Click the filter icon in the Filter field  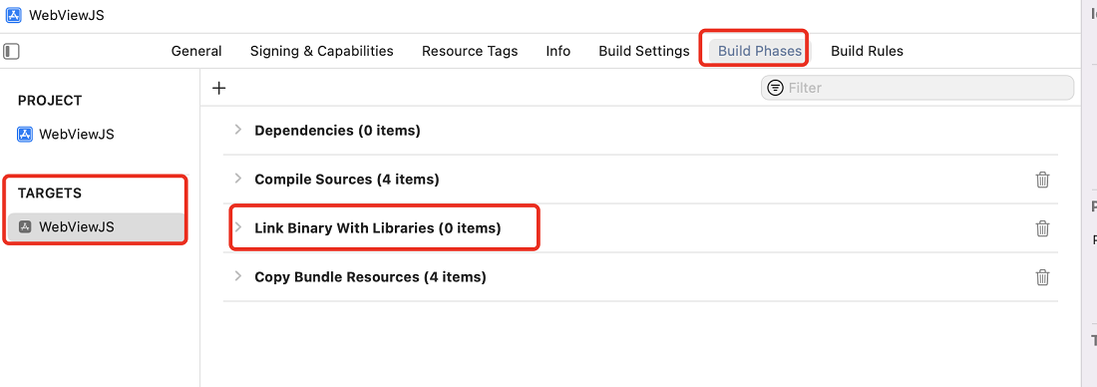coord(775,88)
